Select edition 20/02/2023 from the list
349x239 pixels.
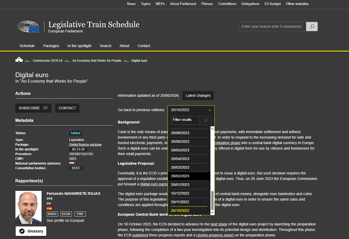(x=189, y=176)
